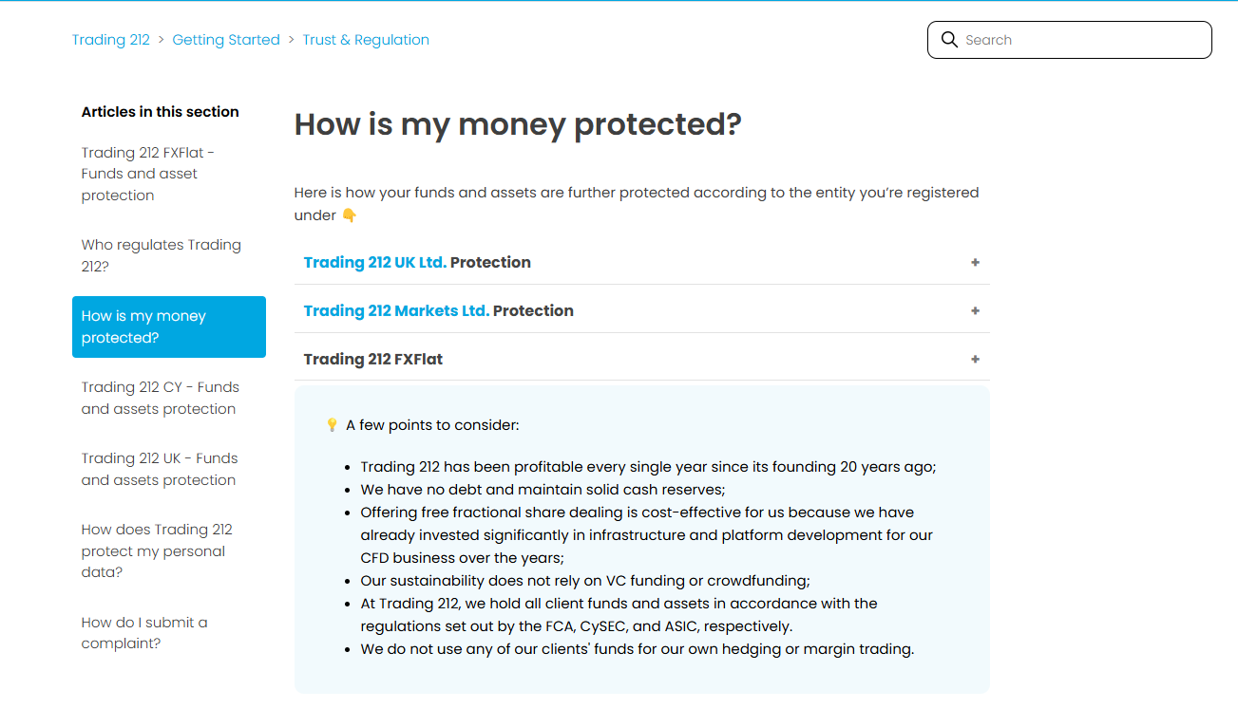This screenshot has height=727, width=1238.
Task: Open How do I submit a complaint
Action: tap(144, 633)
